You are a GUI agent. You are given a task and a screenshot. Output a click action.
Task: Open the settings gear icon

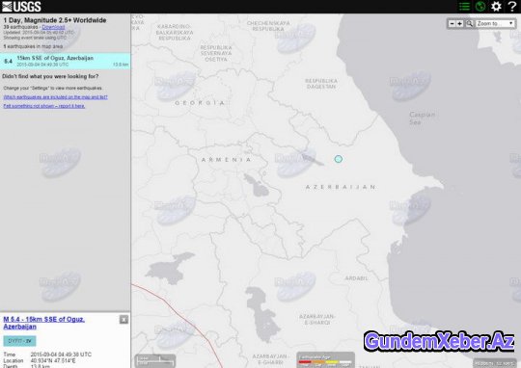tap(496, 7)
